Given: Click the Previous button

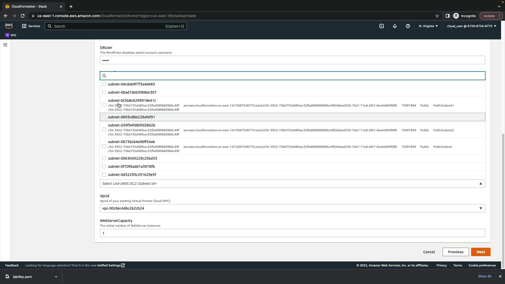Looking at the screenshot, I should click(456, 252).
